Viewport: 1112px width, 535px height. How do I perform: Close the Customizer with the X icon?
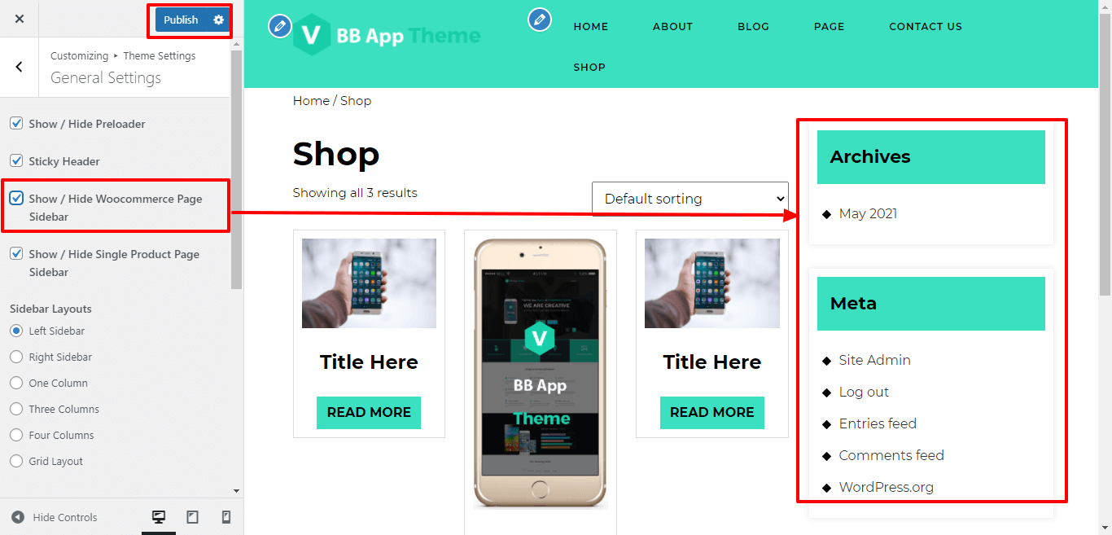(x=20, y=19)
